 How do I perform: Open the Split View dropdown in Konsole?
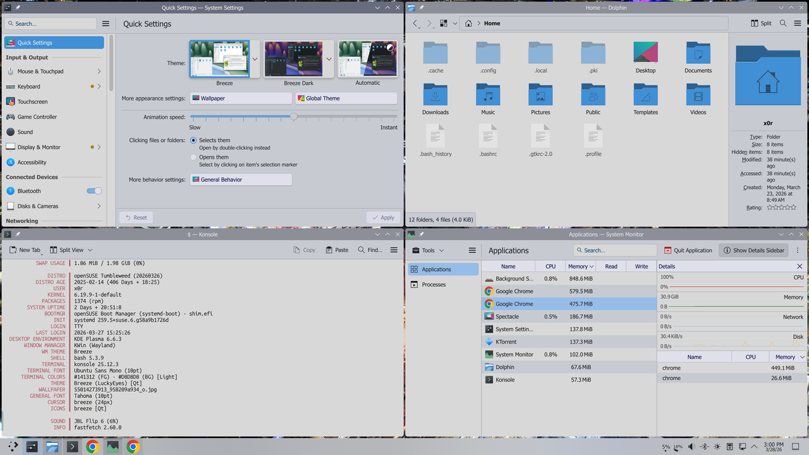[71, 250]
